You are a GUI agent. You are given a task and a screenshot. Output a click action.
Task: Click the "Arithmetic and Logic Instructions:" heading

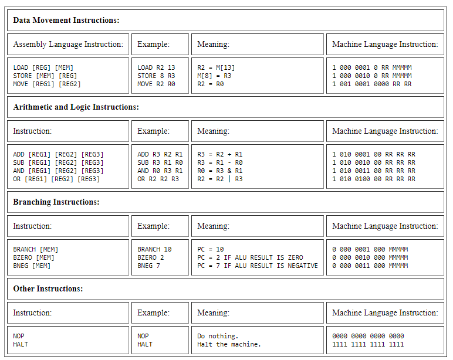(x=76, y=107)
